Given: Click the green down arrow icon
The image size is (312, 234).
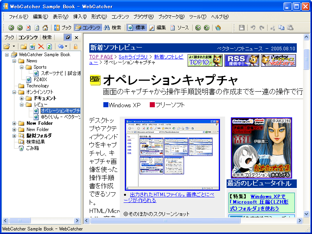Looking at the screenshot, I should pyautogui.click(x=207, y=28).
